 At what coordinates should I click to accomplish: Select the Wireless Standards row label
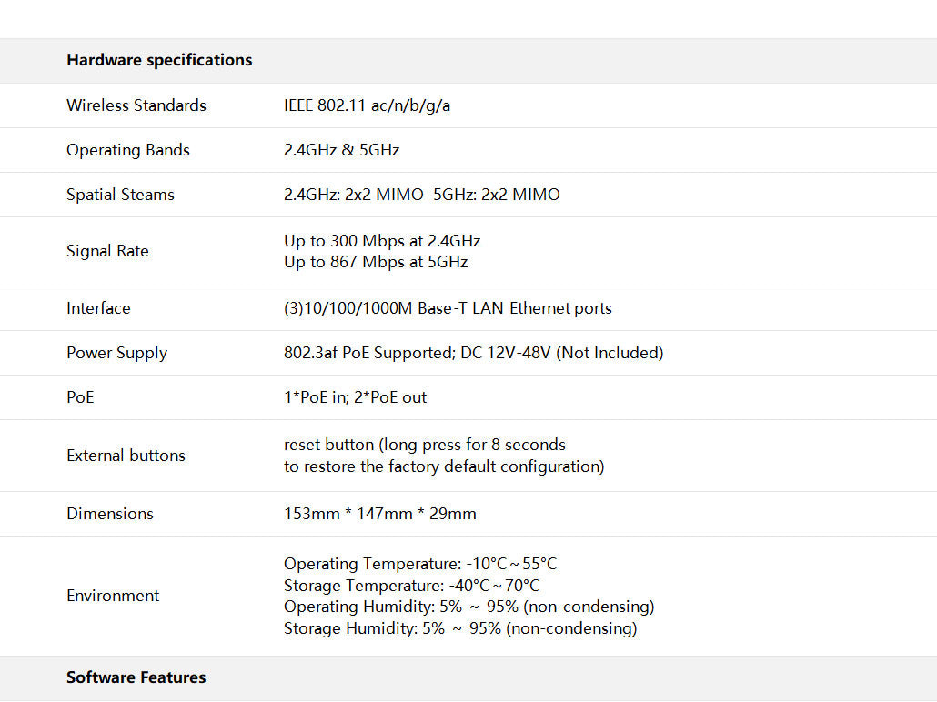click(136, 105)
